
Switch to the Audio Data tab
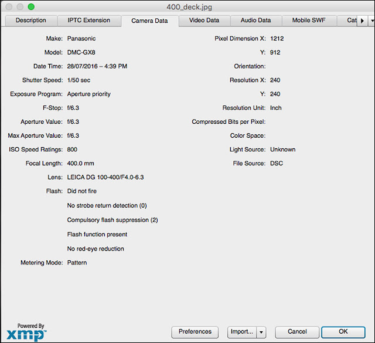255,21
